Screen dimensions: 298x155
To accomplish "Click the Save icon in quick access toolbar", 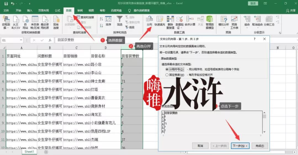I will click(x=6, y=4).
